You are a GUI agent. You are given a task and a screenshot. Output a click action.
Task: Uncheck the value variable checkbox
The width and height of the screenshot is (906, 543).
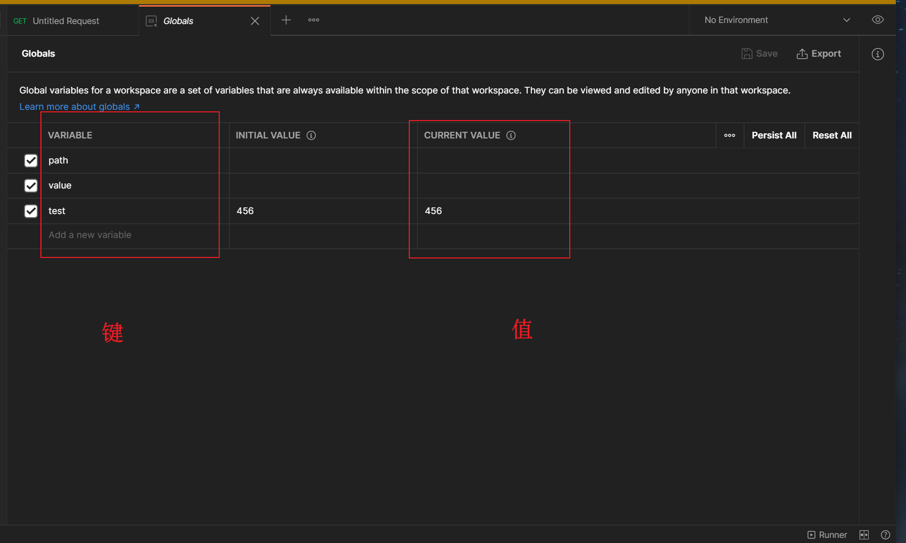pos(31,185)
